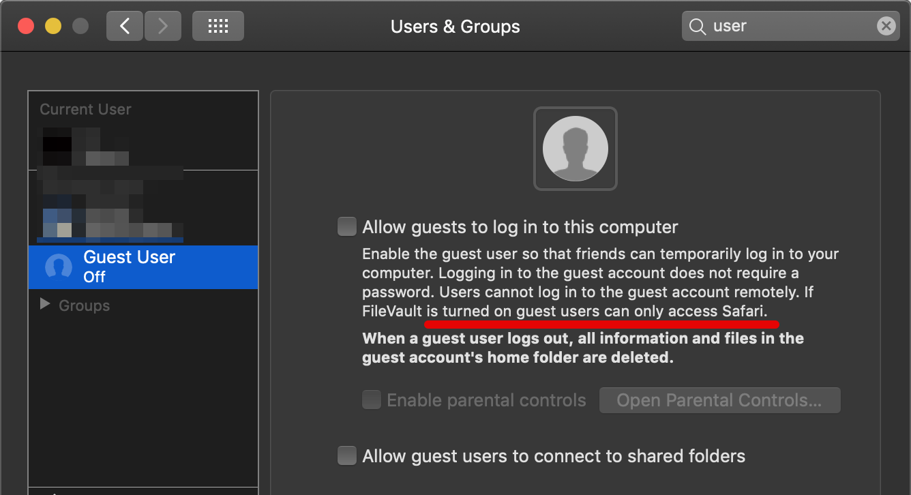The width and height of the screenshot is (911, 495).
Task: Check Allow guest users to connect to shared folders
Action: coord(347,455)
